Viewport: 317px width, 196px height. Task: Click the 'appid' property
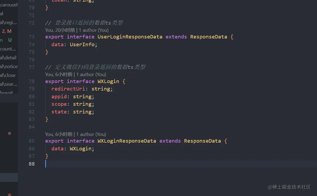point(59,97)
